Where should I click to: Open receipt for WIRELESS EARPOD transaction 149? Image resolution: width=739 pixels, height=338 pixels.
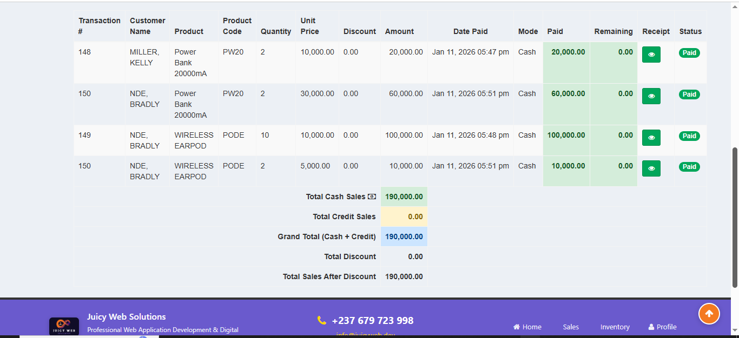click(651, 138)
